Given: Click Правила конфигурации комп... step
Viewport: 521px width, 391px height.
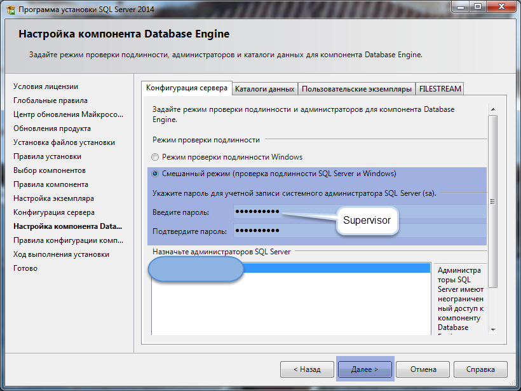Looking at the screenshot, I should 68,240.
